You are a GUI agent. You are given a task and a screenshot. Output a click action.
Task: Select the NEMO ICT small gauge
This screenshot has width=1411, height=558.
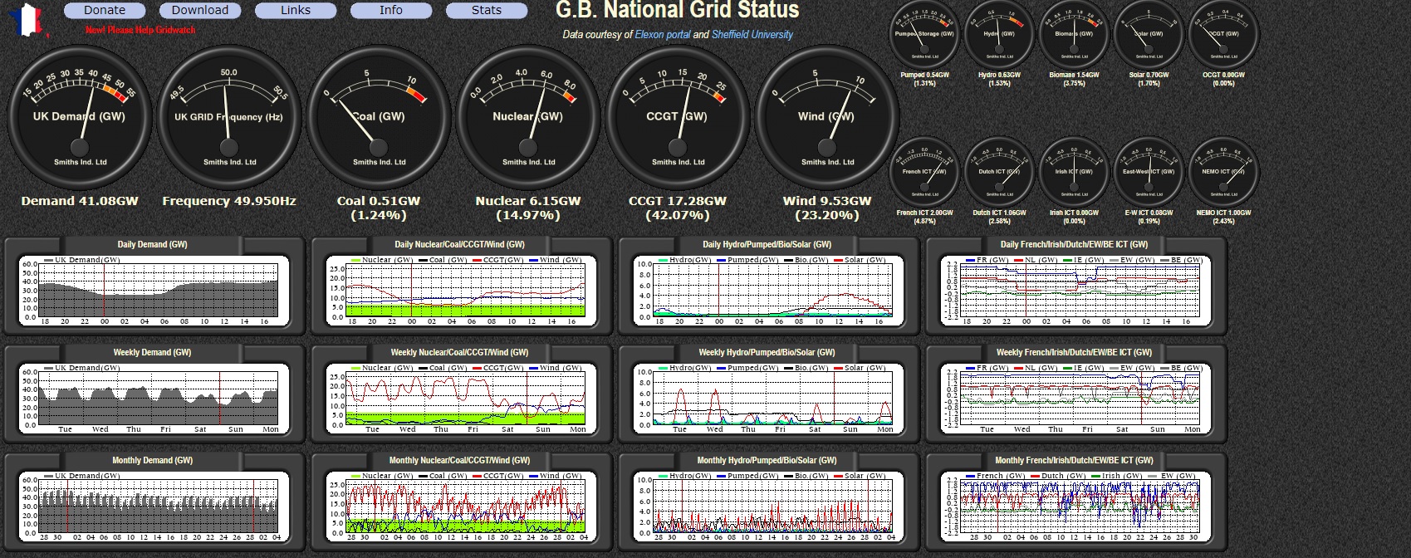[1223, 173]
